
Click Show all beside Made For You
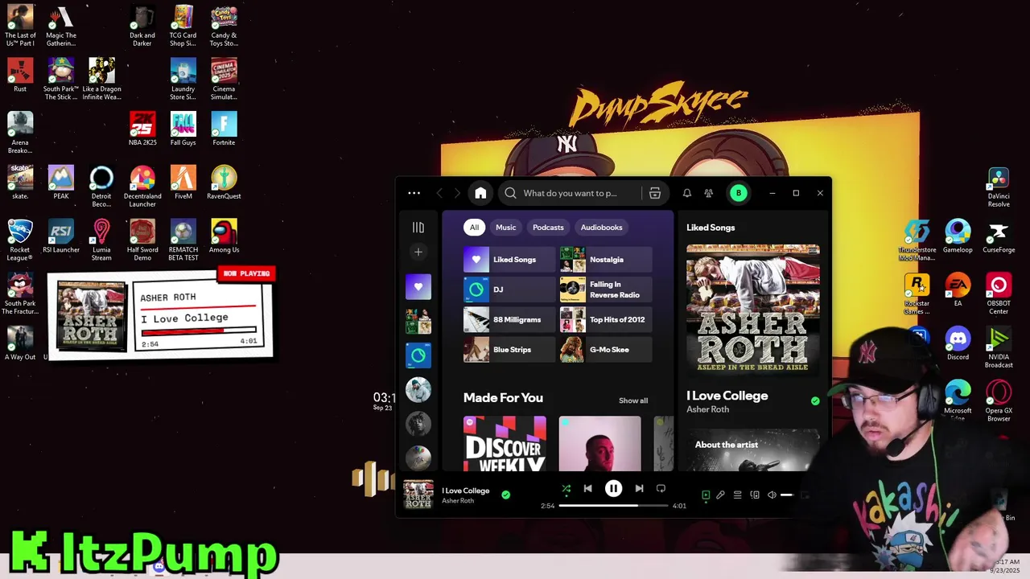632,400
